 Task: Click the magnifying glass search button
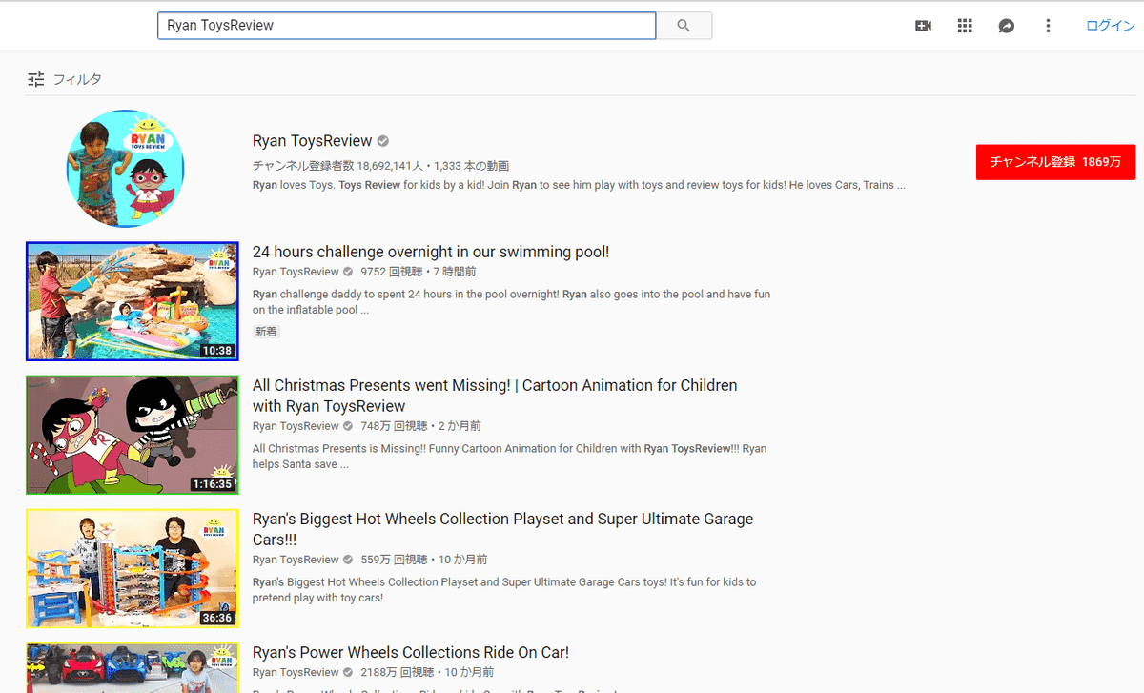(x=684, y=26)
